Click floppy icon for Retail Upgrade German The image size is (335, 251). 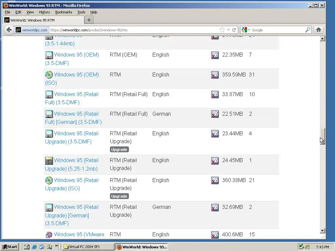click(x=49, y=207)
